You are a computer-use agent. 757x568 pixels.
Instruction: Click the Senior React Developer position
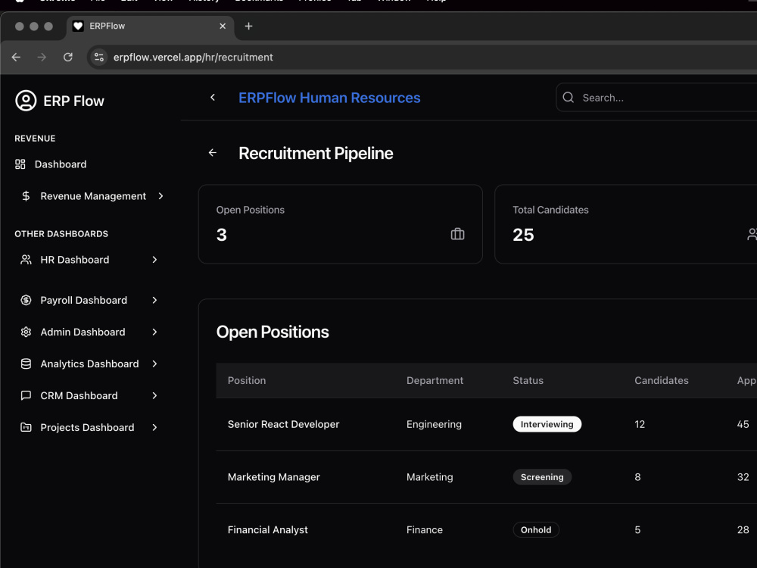tap(283, 424)
